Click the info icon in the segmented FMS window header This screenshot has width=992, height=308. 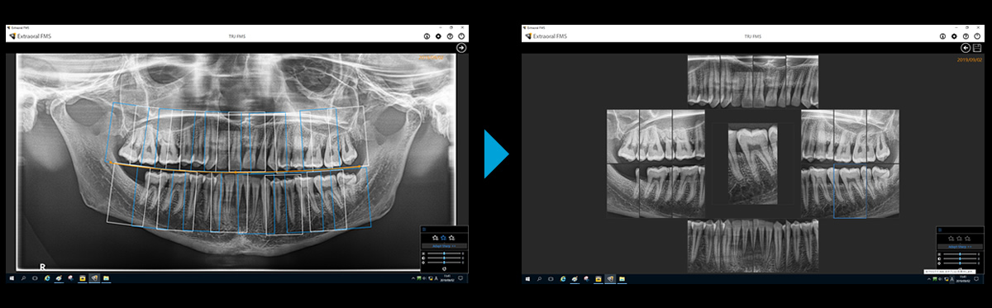pyautogui.click(x=942, y=36)
